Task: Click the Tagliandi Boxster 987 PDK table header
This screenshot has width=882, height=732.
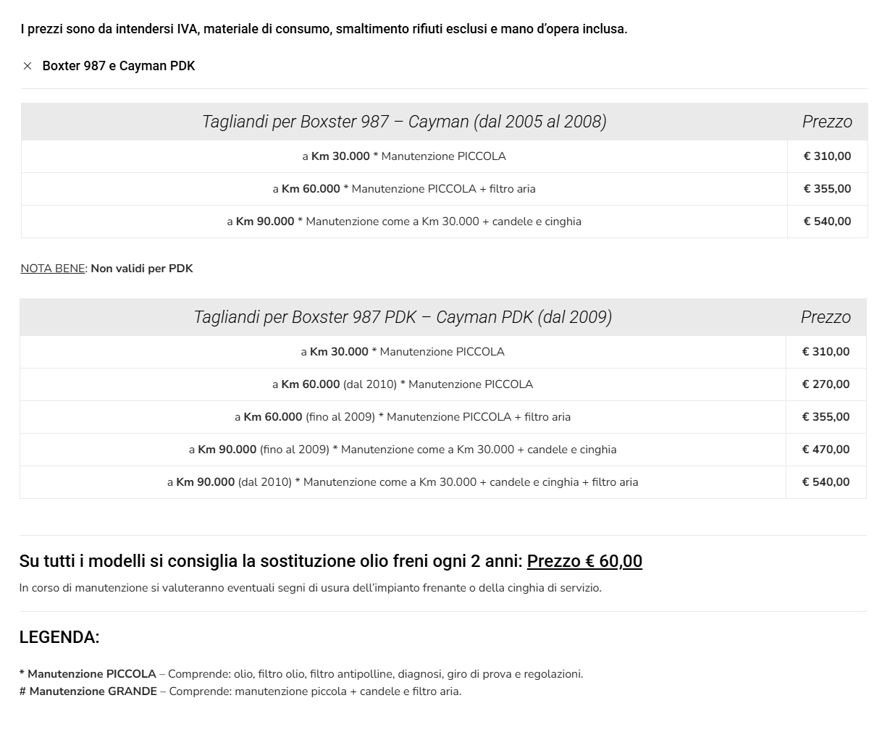Action: point(403,317)
